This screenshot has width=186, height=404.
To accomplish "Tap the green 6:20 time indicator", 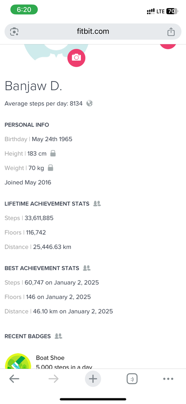I will [x=24, y=10].
